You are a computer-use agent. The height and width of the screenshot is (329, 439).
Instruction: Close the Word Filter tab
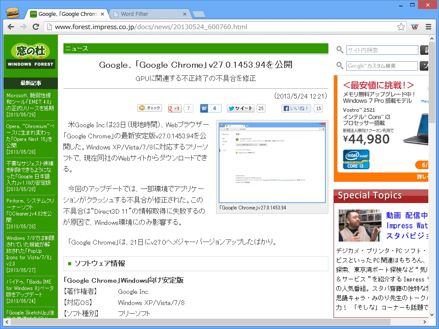[184, 14]
